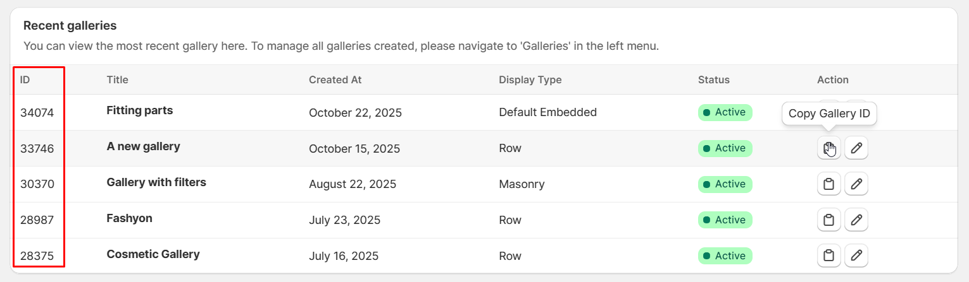
Task: Open edit pencil for Gallery with filters
Action: [x=856, y=184]
